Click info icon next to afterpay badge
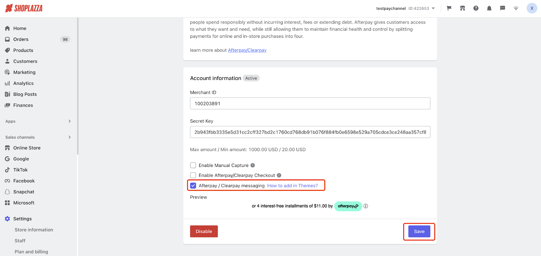This screenshot has height=256, width=541. [366, 206]
